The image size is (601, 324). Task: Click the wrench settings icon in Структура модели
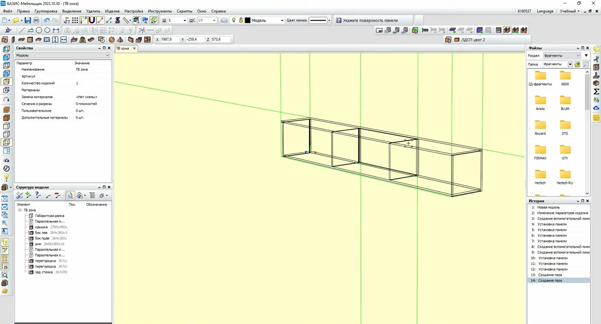click(19, 195)
